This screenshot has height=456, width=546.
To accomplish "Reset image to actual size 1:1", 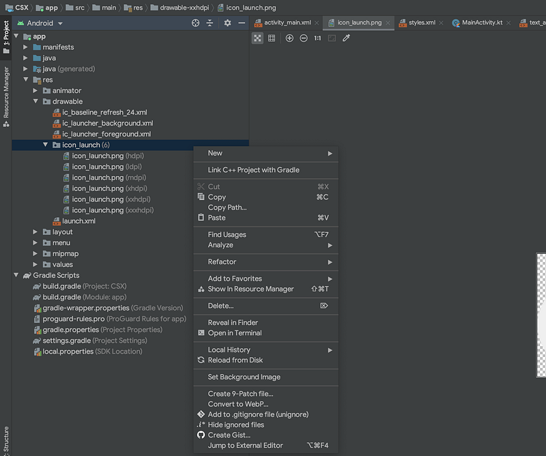I will click(x=317, y=38).
